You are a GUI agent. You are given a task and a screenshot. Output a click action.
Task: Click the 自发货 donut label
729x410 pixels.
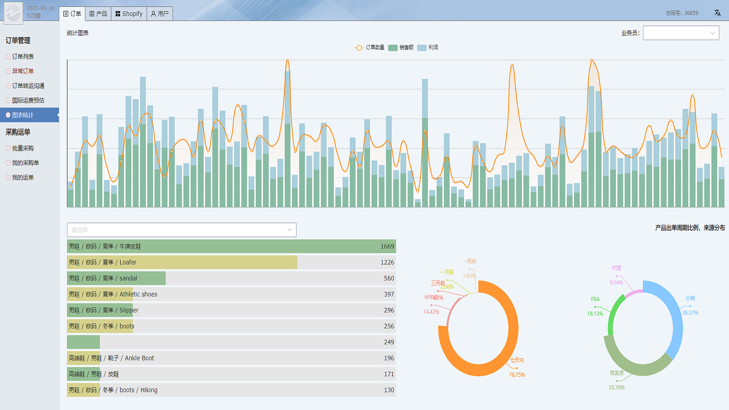coord(617,373)
